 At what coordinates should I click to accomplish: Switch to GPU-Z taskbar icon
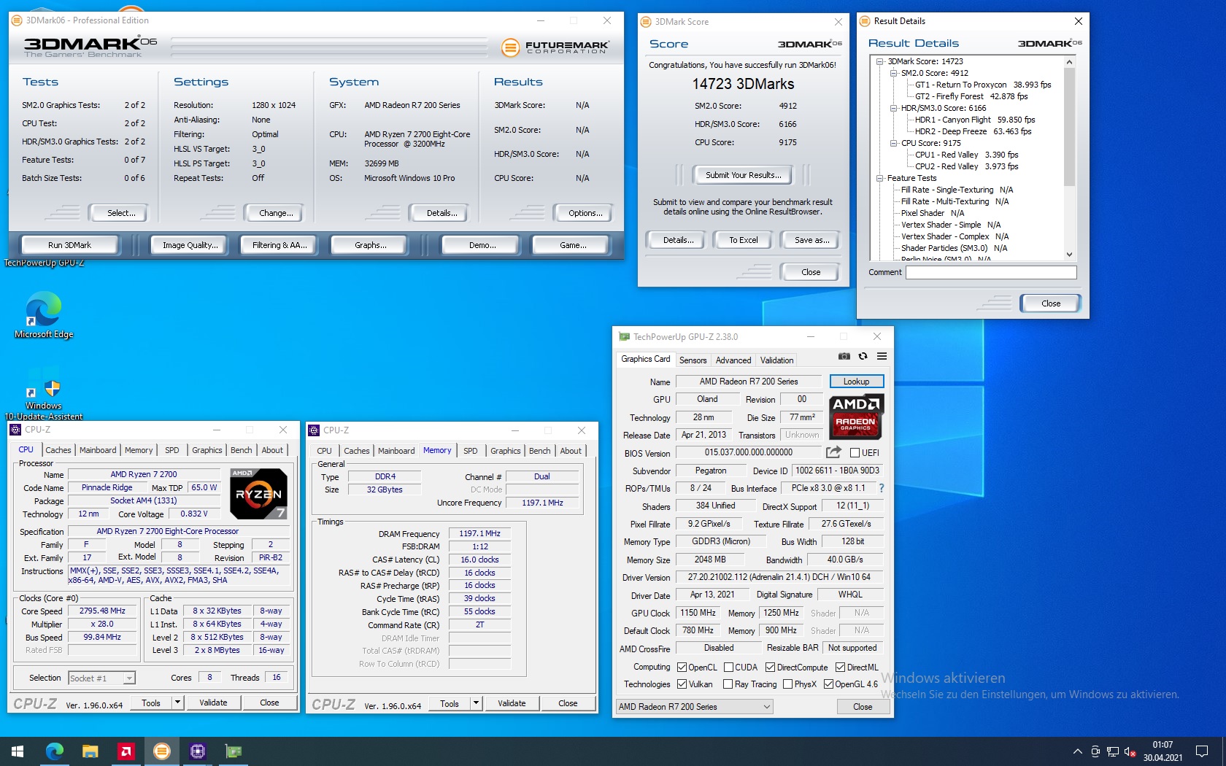click(x=233, y=751)
